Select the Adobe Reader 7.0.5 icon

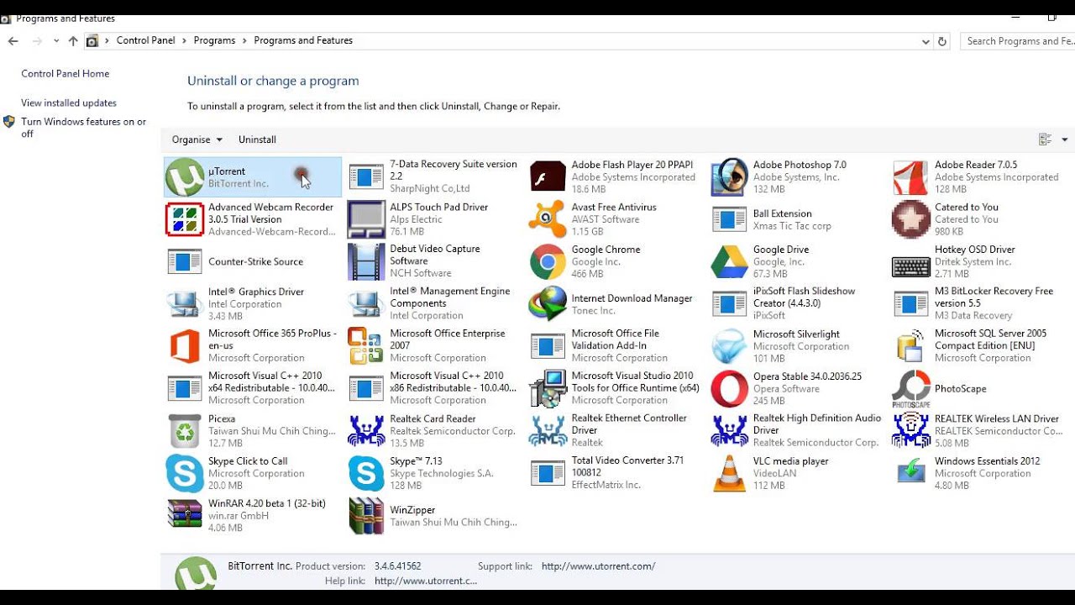point(910,177)
